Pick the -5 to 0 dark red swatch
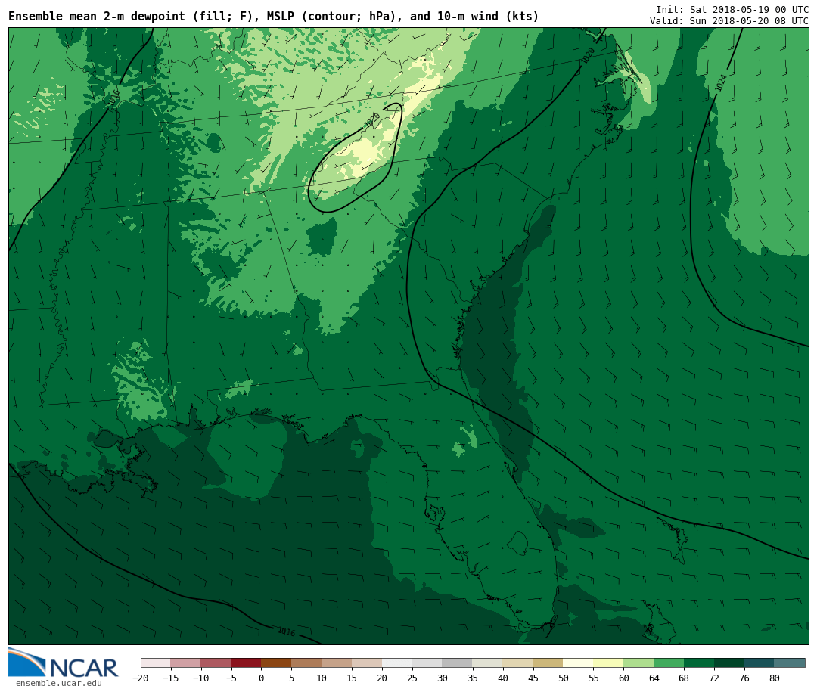Screen dimensions: 817x692 tap(247, 663)
